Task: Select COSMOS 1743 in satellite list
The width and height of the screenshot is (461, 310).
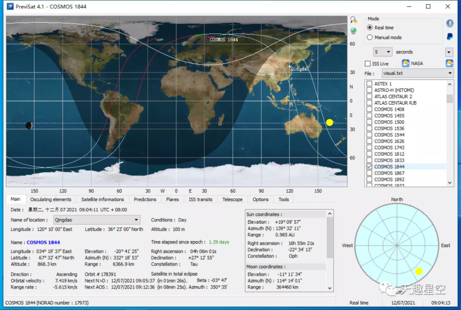Action: (389, 147)
